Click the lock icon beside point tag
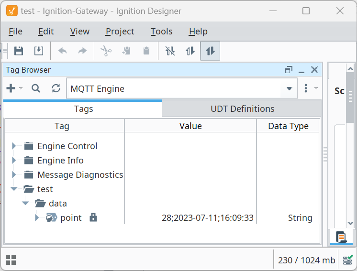 click(93, 217)
